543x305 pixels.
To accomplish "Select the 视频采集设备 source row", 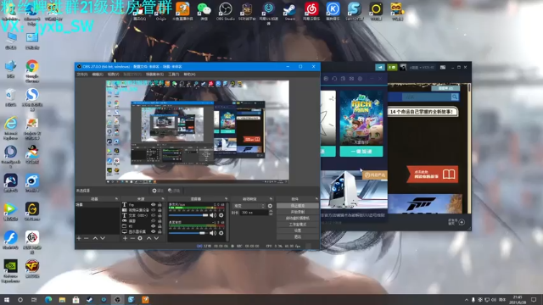I will click(x=142, y=210).
